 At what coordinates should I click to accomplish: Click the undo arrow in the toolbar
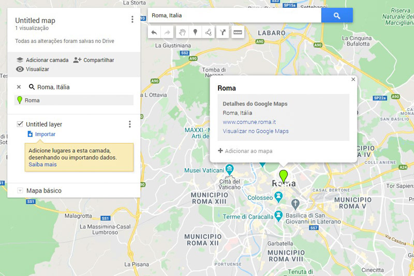pyautogui.click(x=154, y=32)
